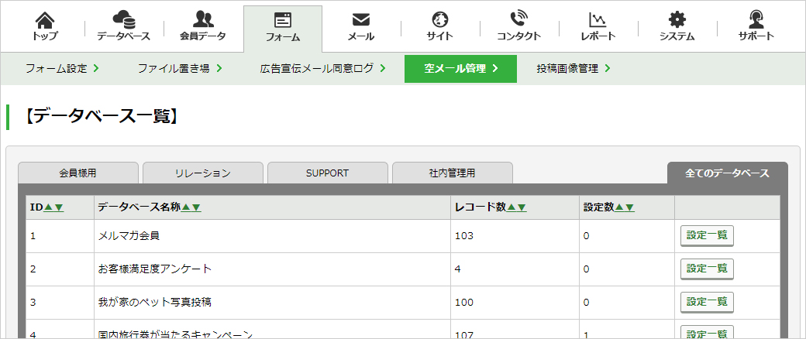Viewport: 806px width, 339px height.
Task: Open the サポート headset icon
Action: point(756,19)
